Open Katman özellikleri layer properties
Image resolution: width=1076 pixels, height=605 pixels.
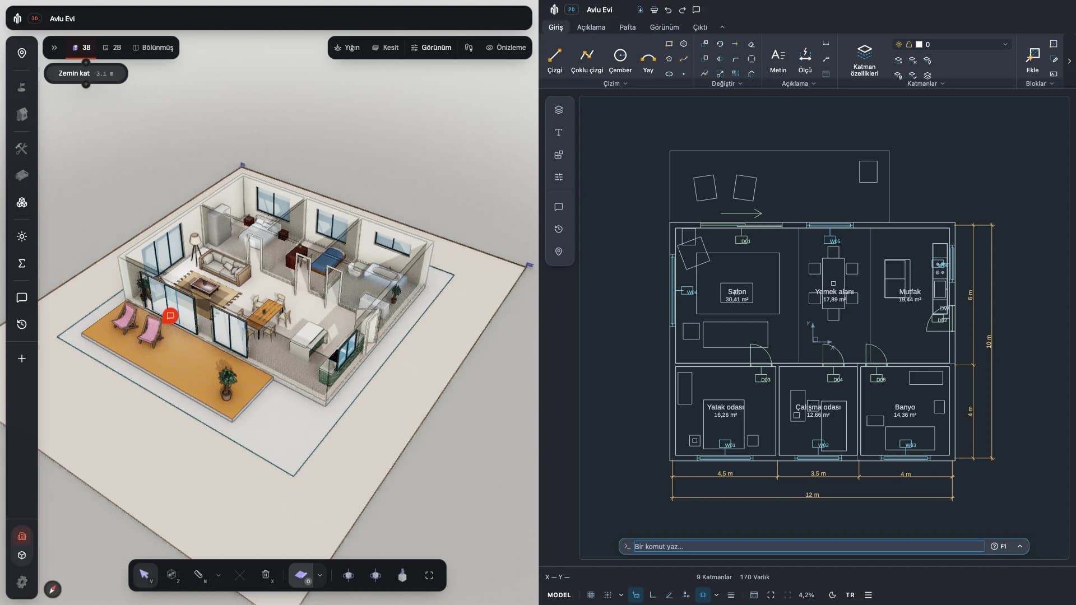tap(864, 61)
